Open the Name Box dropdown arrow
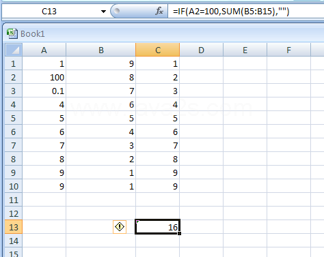 click(103, 11)
